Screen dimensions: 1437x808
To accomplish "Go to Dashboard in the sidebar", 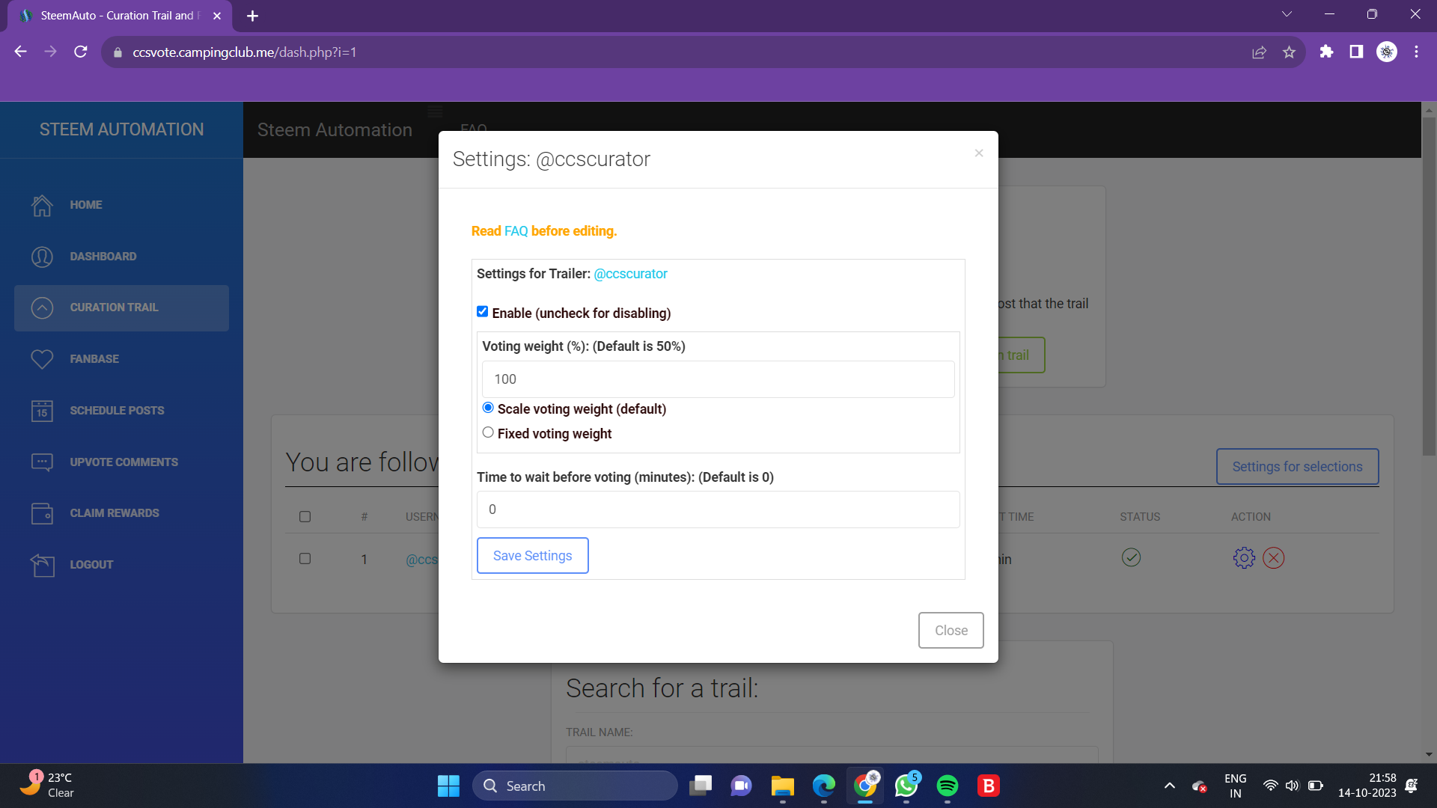I will click(x=103, y=257).
